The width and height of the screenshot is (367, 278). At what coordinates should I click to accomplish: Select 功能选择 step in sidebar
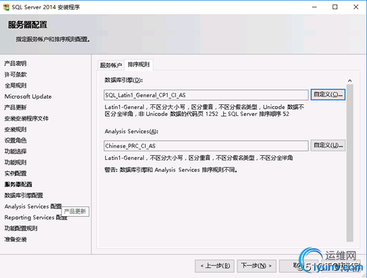click(15, 151)
